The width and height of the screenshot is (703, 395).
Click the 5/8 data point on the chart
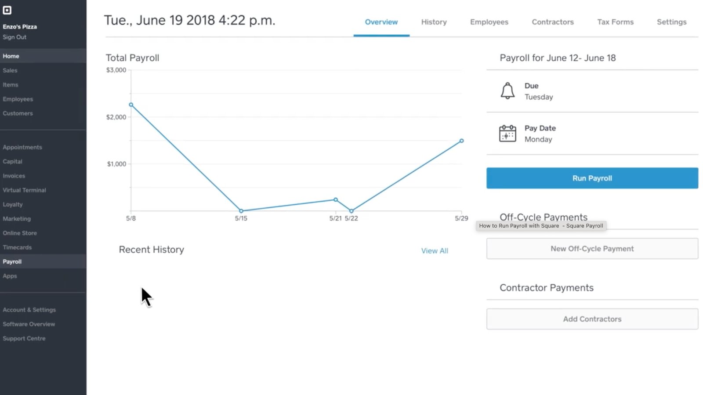[x=131, y=105]
